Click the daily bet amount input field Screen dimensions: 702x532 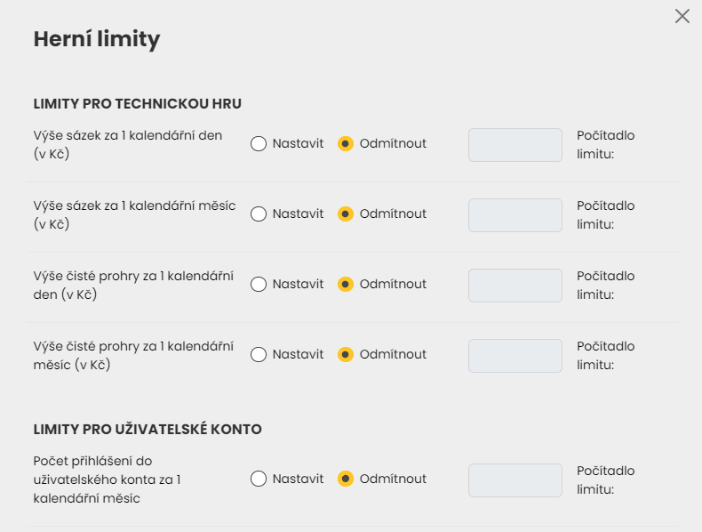[515, 145]
